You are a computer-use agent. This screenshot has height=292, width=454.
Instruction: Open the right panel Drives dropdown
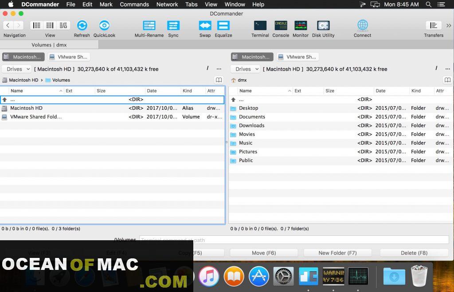[x=246, y=69]
